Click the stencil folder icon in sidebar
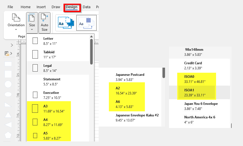Image resolution: width=243 pixels, height=146 pixels. point(7,54)
